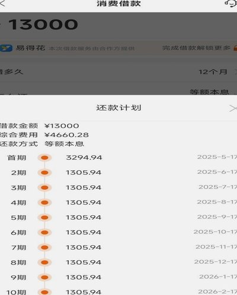The width and height of the screenshot is (237, 295).
Task: Tap the due date 2025-7-17
Action: coord(217,187)
